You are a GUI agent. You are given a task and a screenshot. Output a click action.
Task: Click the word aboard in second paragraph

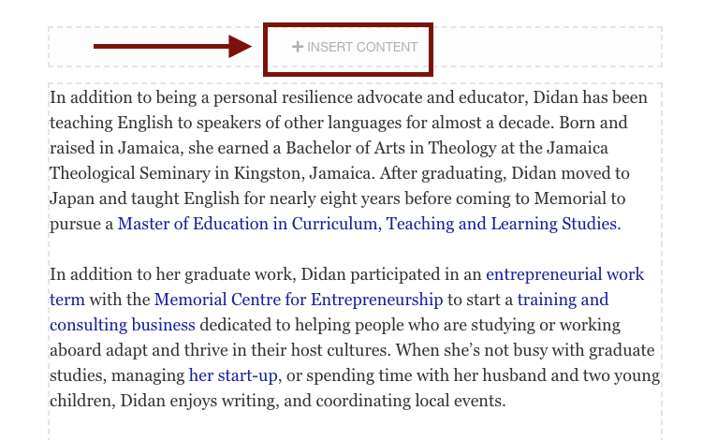coord(76,350)
